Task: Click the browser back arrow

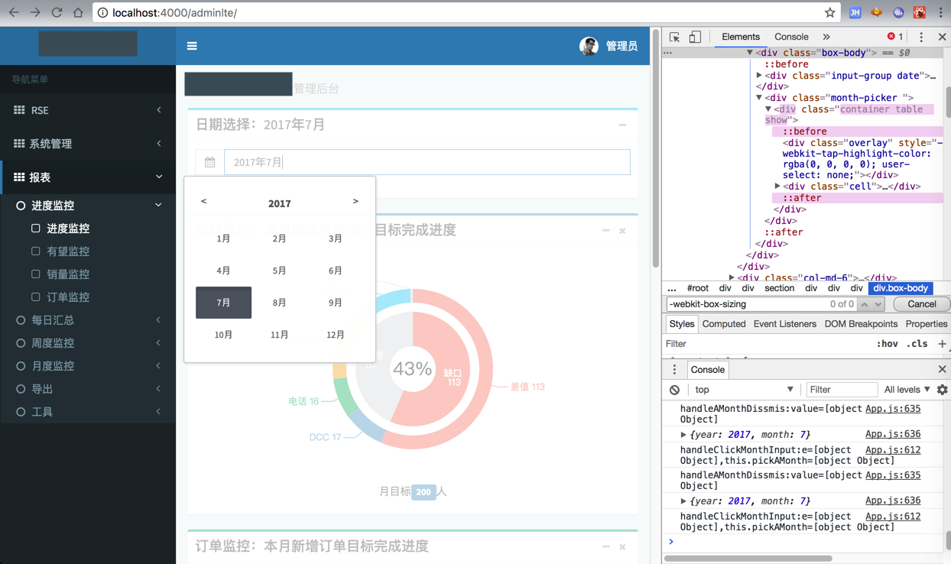Action: (x=14, y=12)
